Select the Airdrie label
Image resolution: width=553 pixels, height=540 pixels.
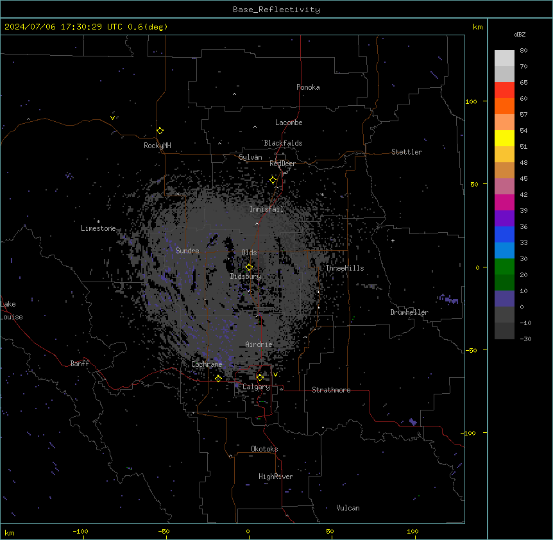tap(259, 344)
